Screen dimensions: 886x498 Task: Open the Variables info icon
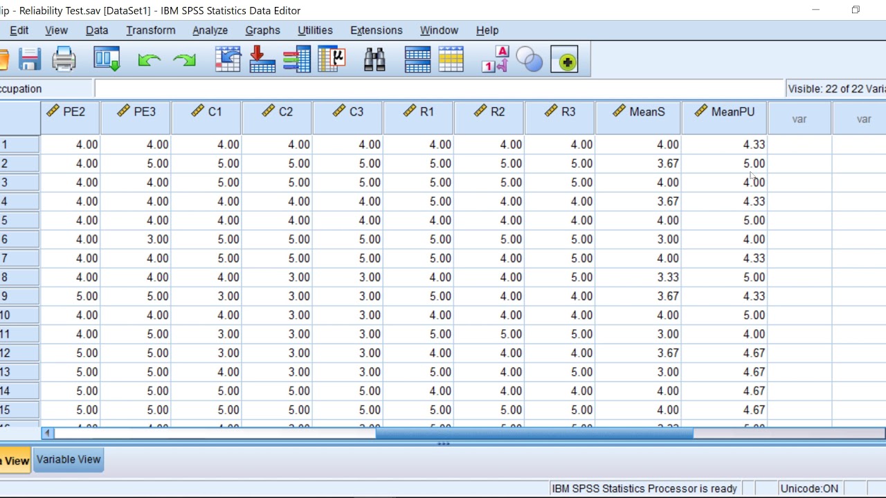coord(297,59)
